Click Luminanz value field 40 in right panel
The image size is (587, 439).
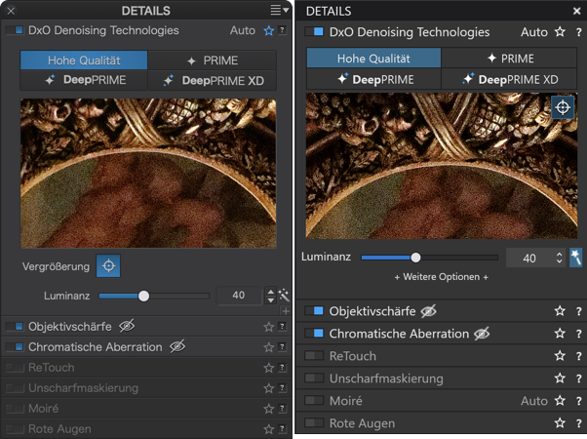tap(529, 259)
